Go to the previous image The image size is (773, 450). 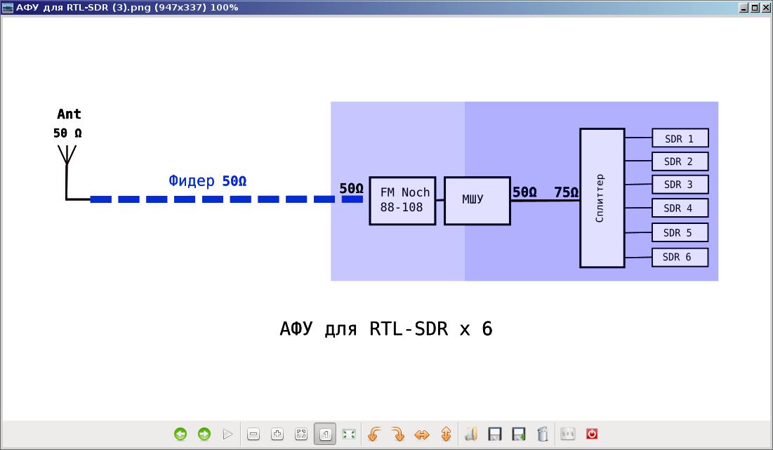(180, 435)
